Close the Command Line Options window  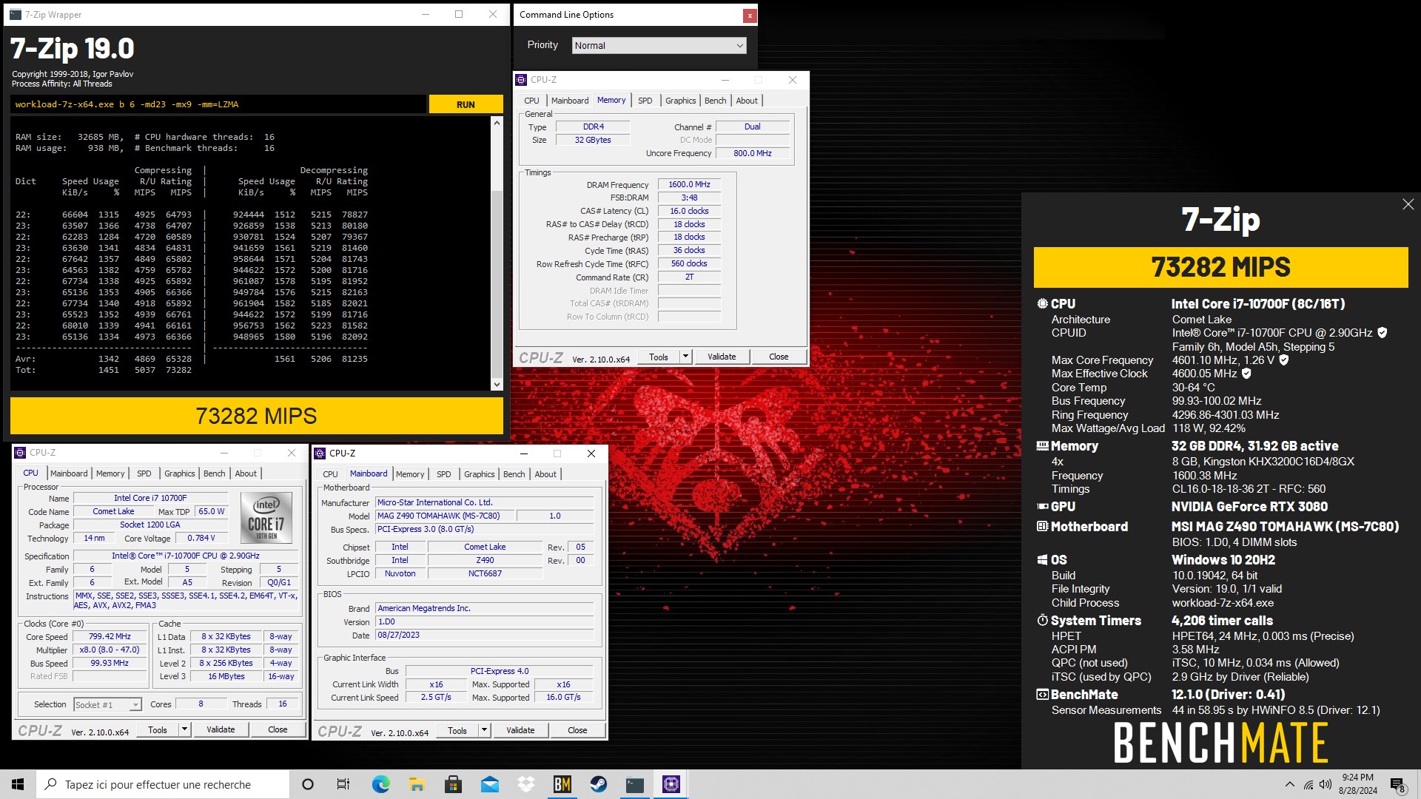(x=750, y=15)
